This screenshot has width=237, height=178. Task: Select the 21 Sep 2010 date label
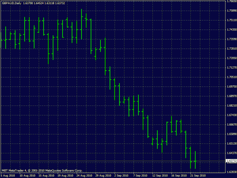[x=198, y=176]
